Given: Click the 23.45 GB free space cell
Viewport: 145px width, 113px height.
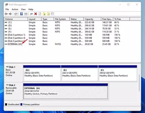Looking at the screenshot, I should [106, 44].
